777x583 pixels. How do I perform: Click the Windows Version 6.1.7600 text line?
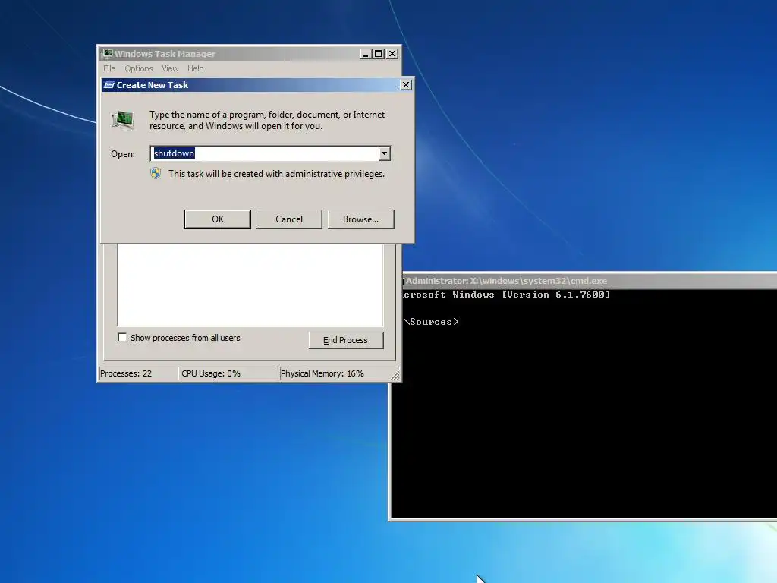point(506,295)
